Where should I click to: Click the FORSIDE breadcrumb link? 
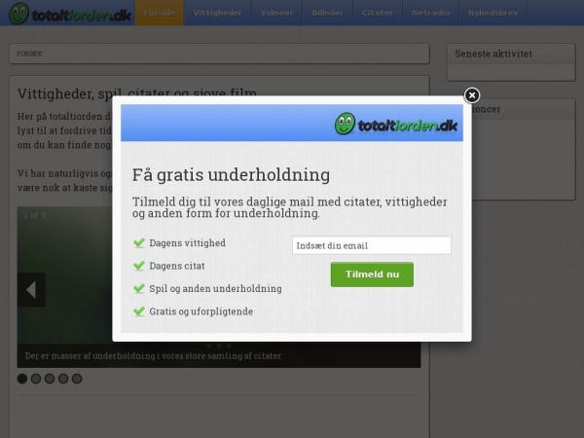coord(29,54)
